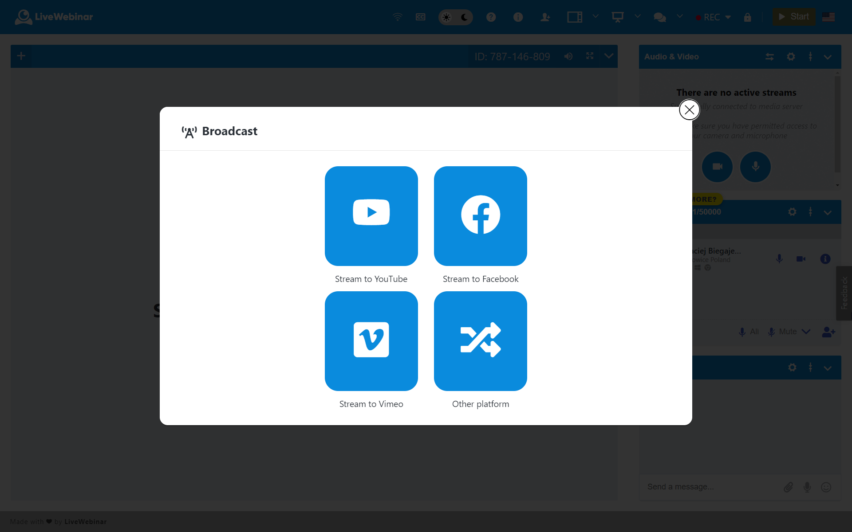Screen dimensions: 852x532
Task: Close the Broadcast dialog
Action: (x=689, y=110)
